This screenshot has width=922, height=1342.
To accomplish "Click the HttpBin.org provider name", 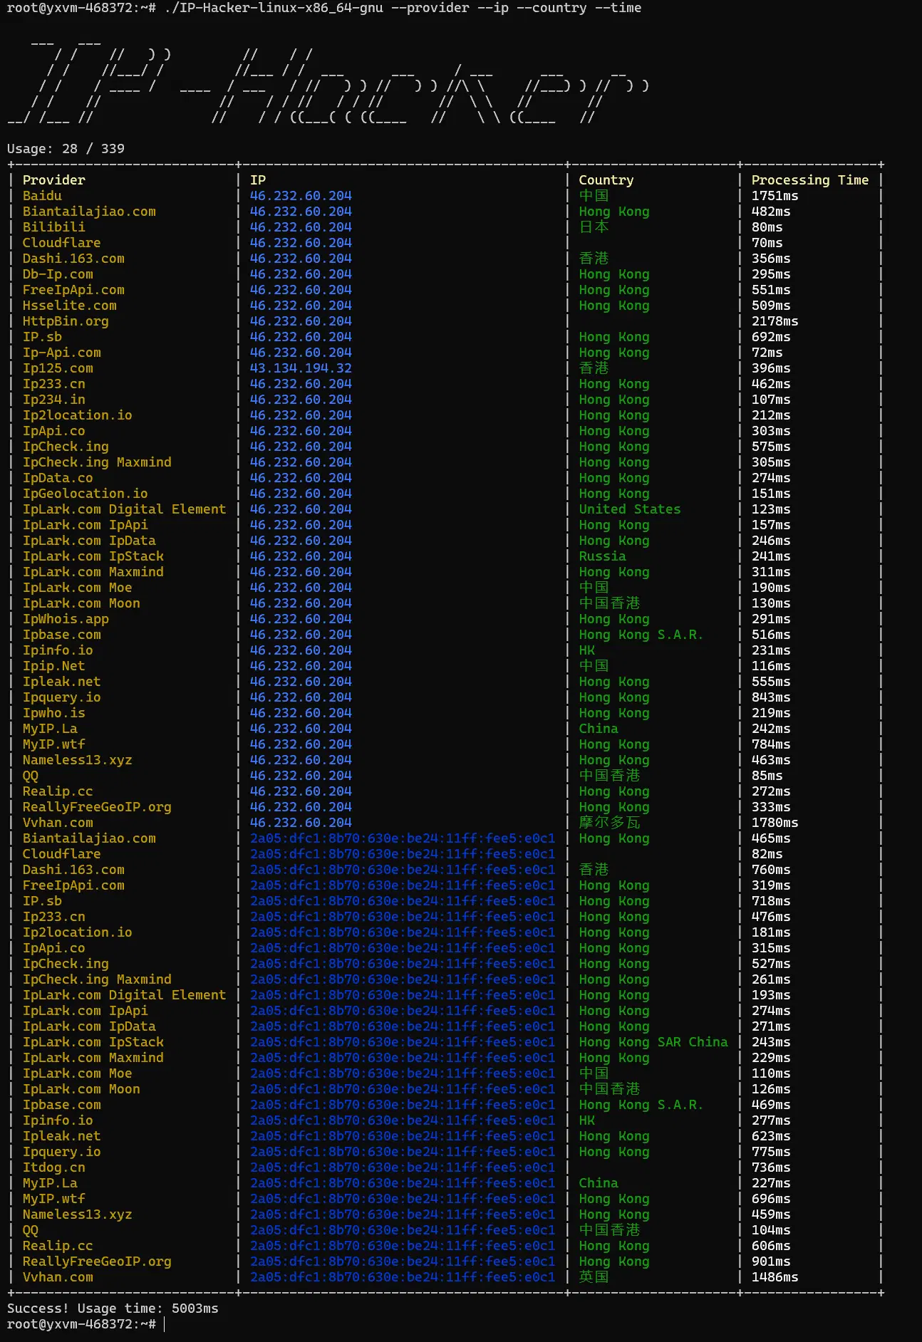I will point(66,321).
